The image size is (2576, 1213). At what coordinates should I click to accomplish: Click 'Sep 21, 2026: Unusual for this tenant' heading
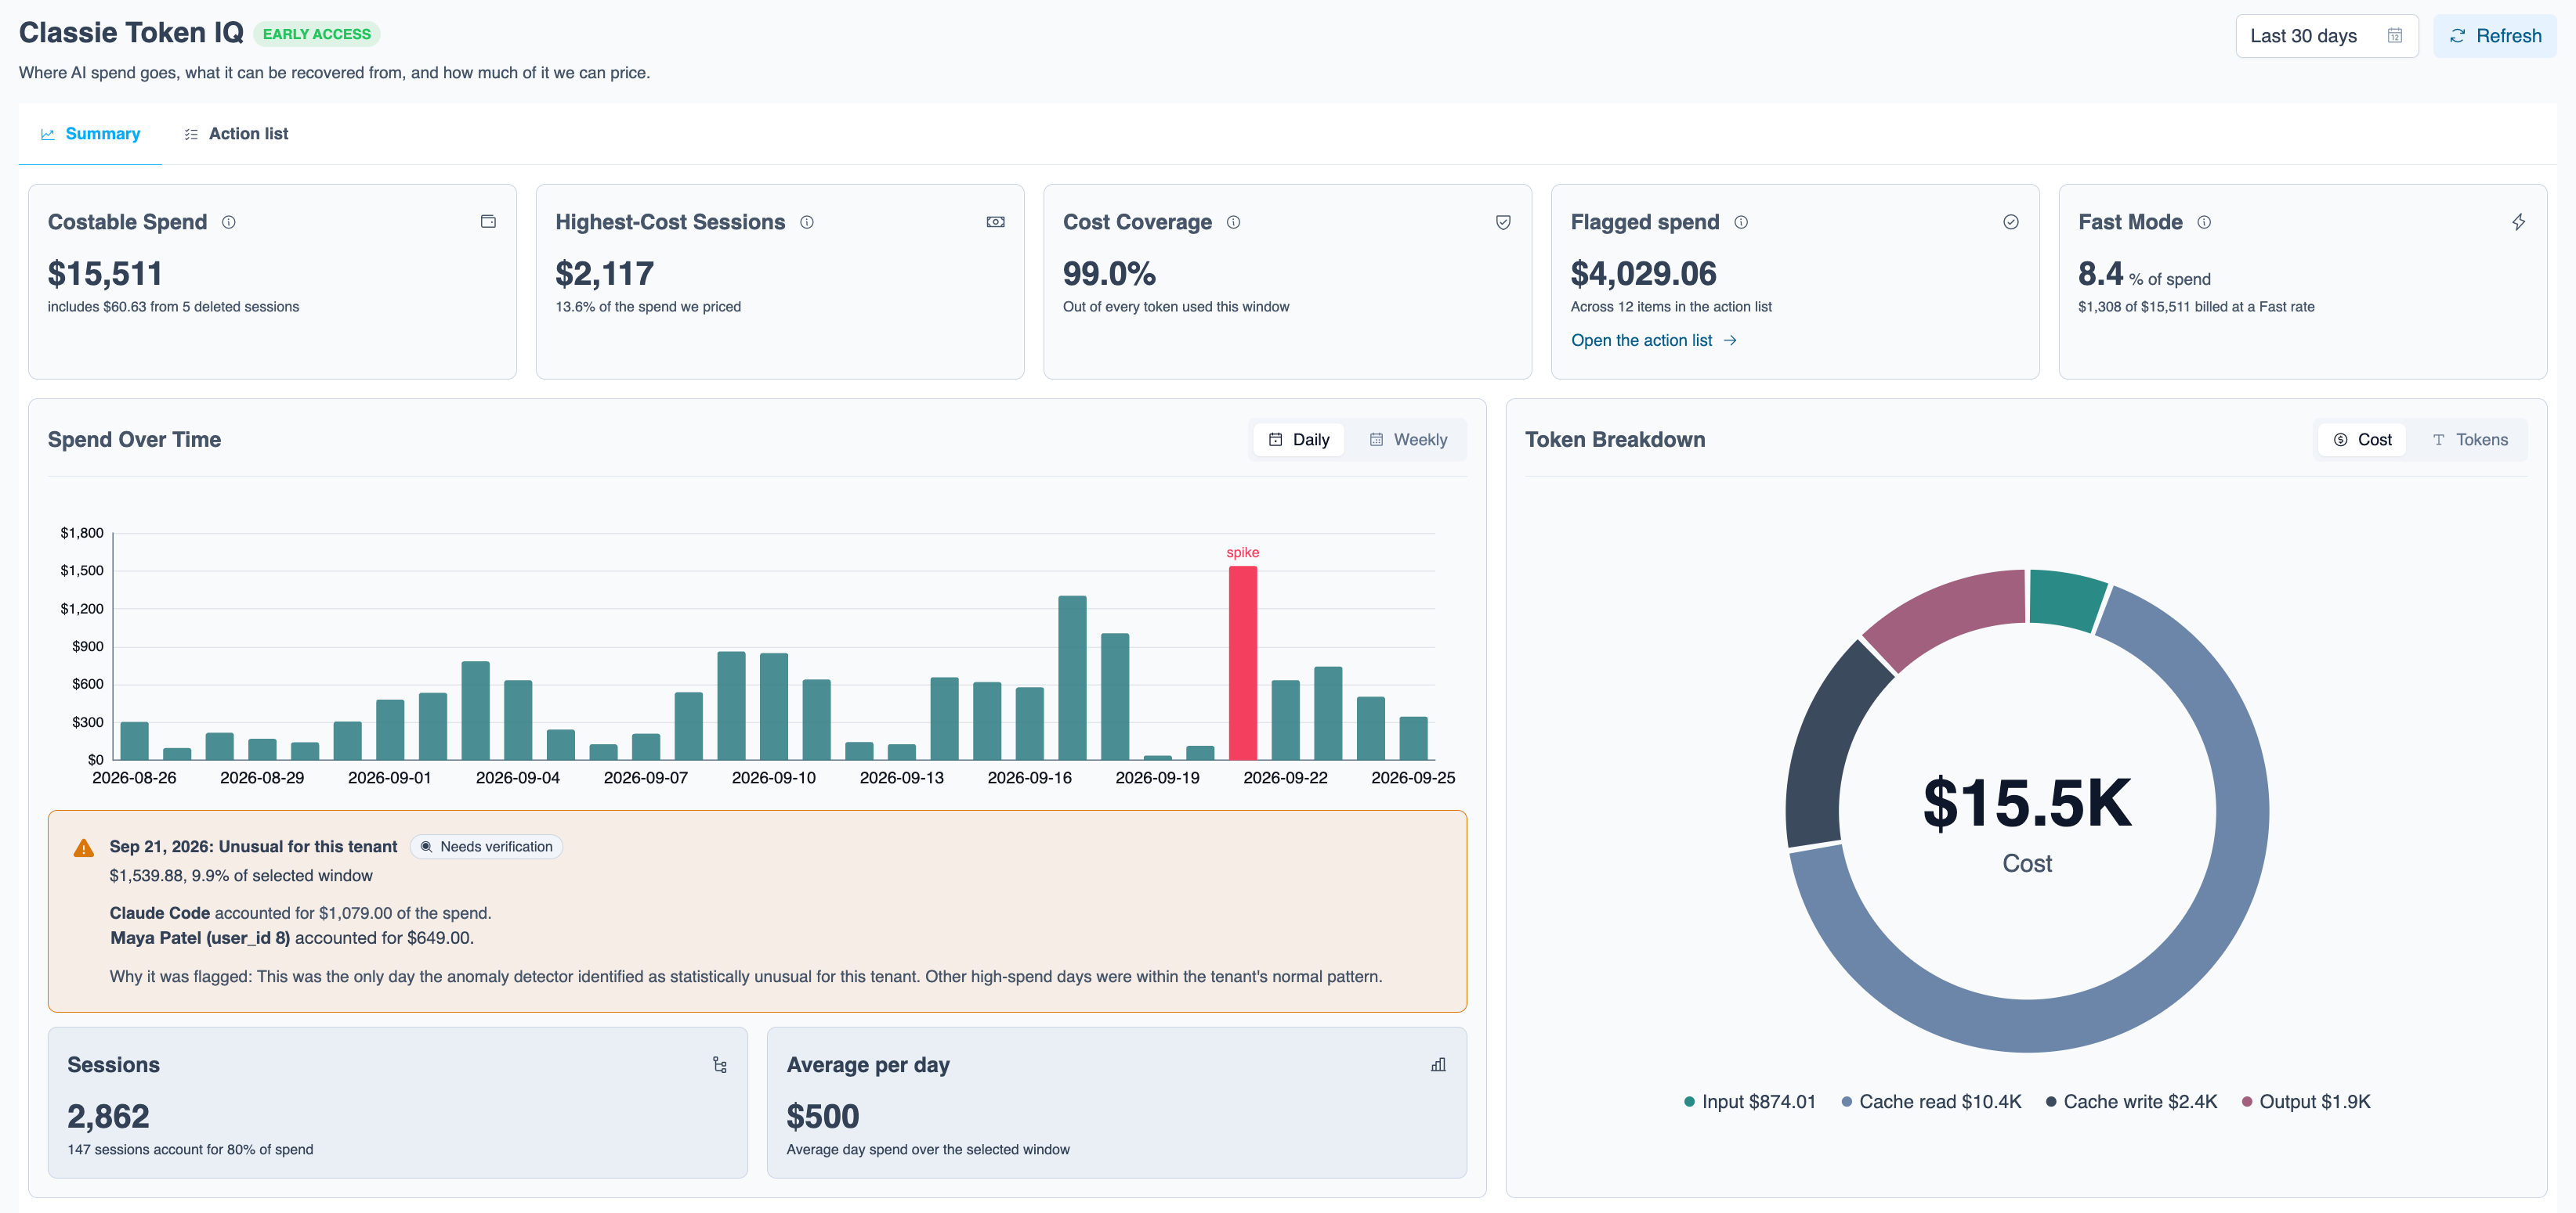(253, 848)
